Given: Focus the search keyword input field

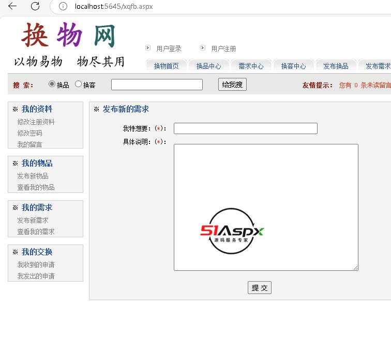Looking at the screenshot, I should coord(157,85).
